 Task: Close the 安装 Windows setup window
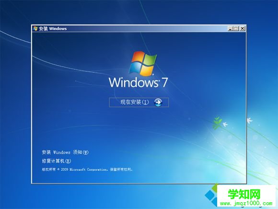(243, 29)
